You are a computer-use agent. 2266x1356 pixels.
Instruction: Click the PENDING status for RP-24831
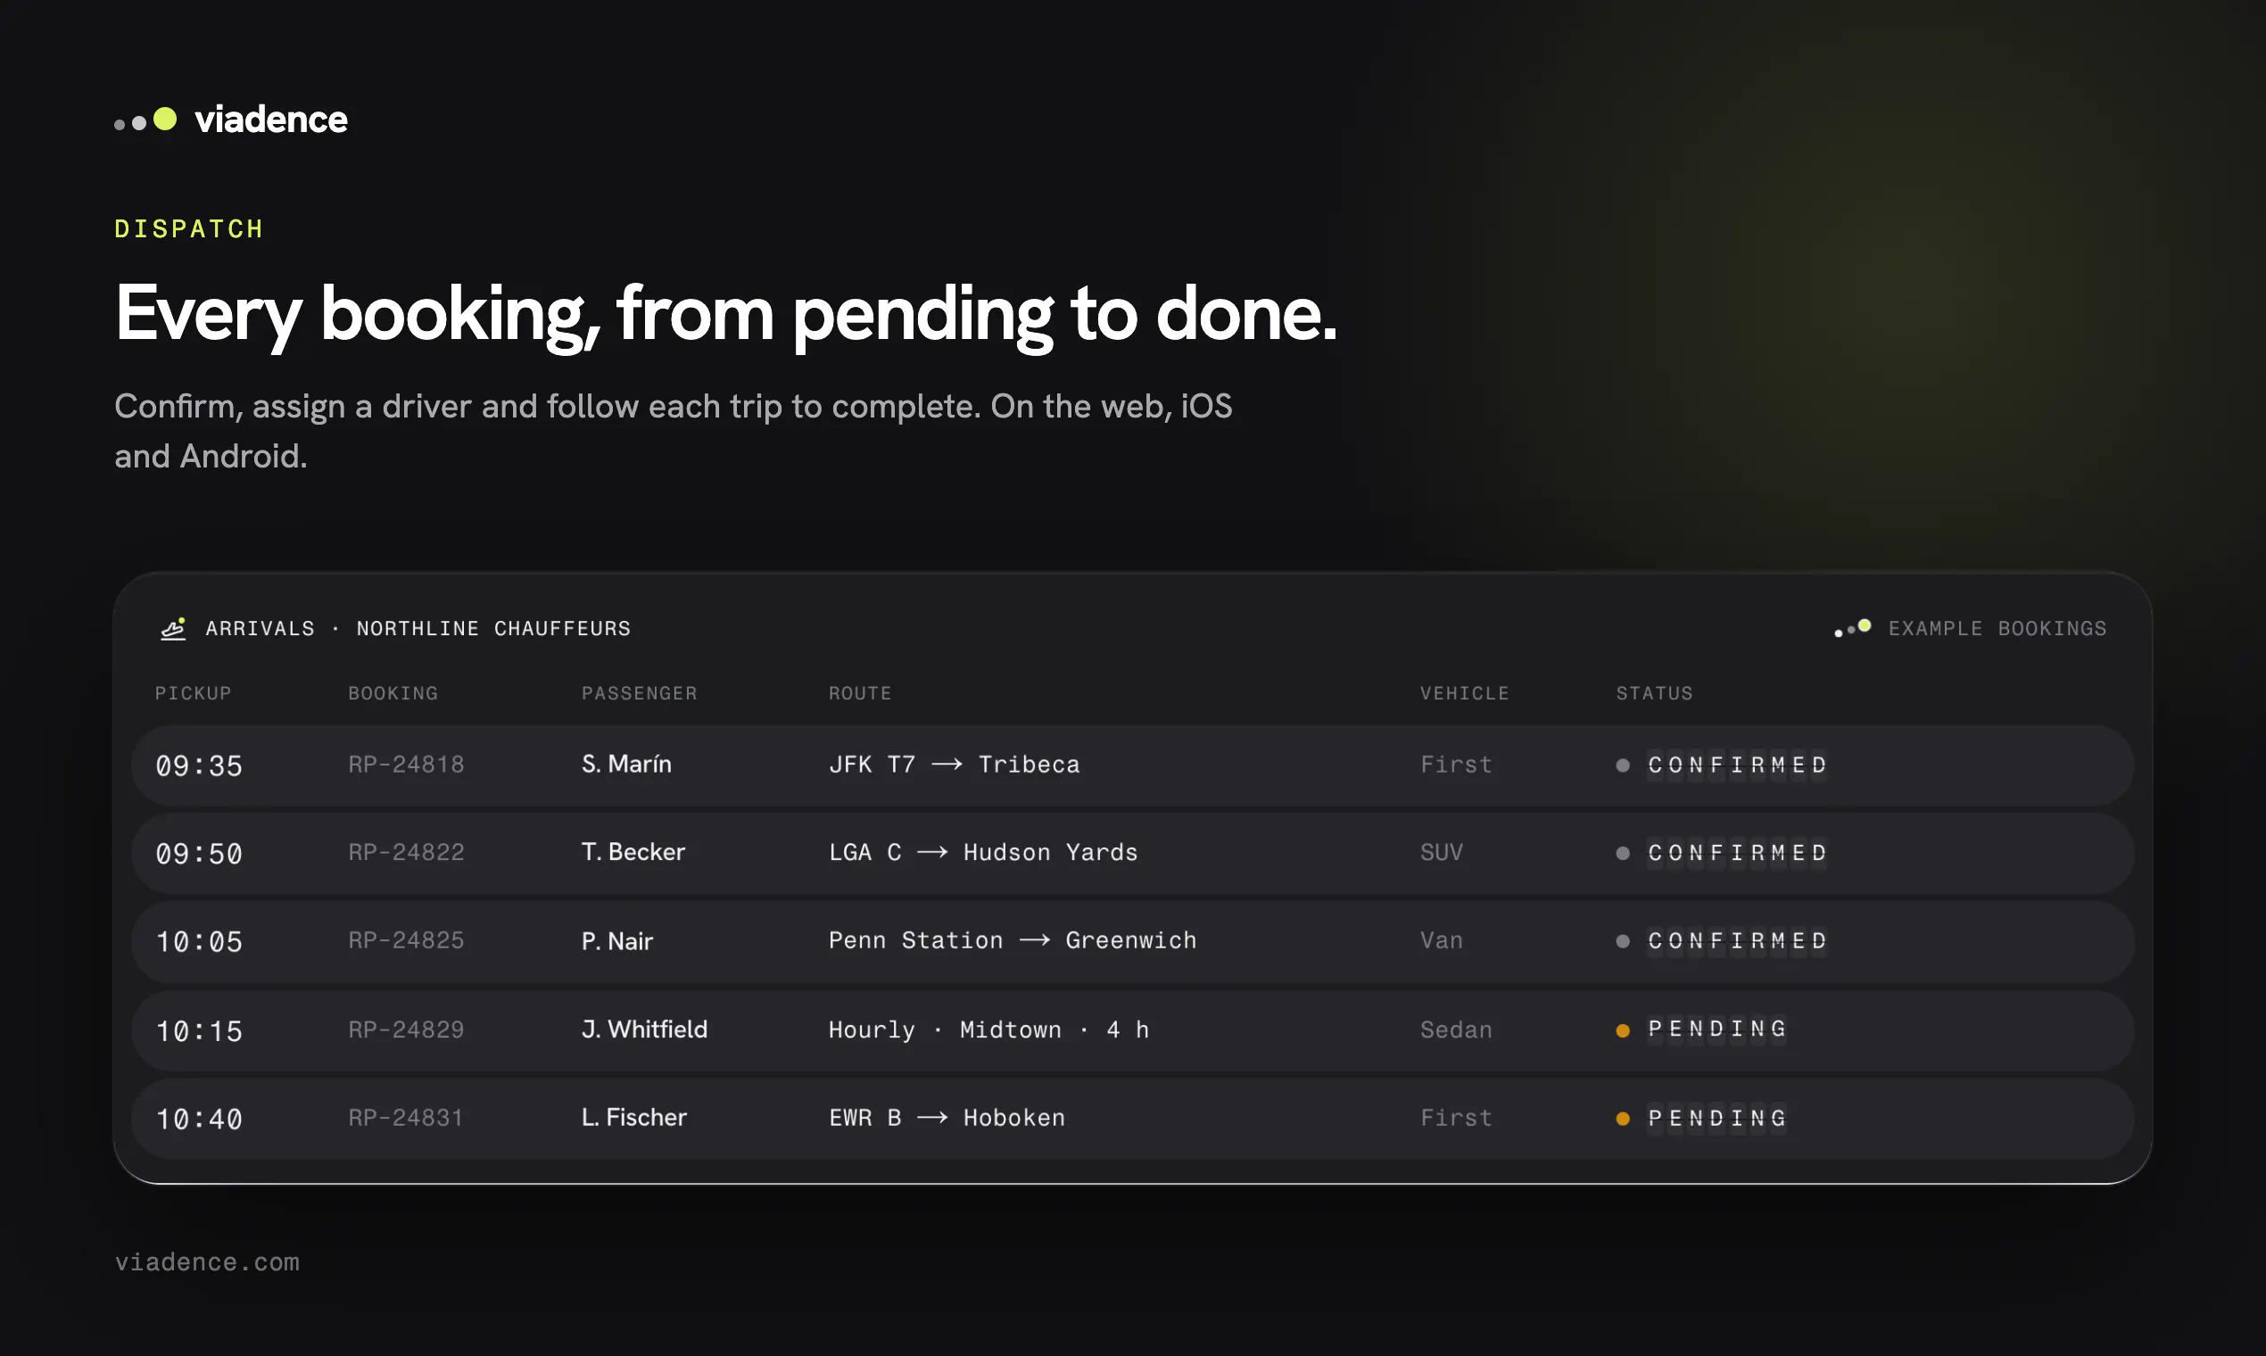pos(1716,1118)
